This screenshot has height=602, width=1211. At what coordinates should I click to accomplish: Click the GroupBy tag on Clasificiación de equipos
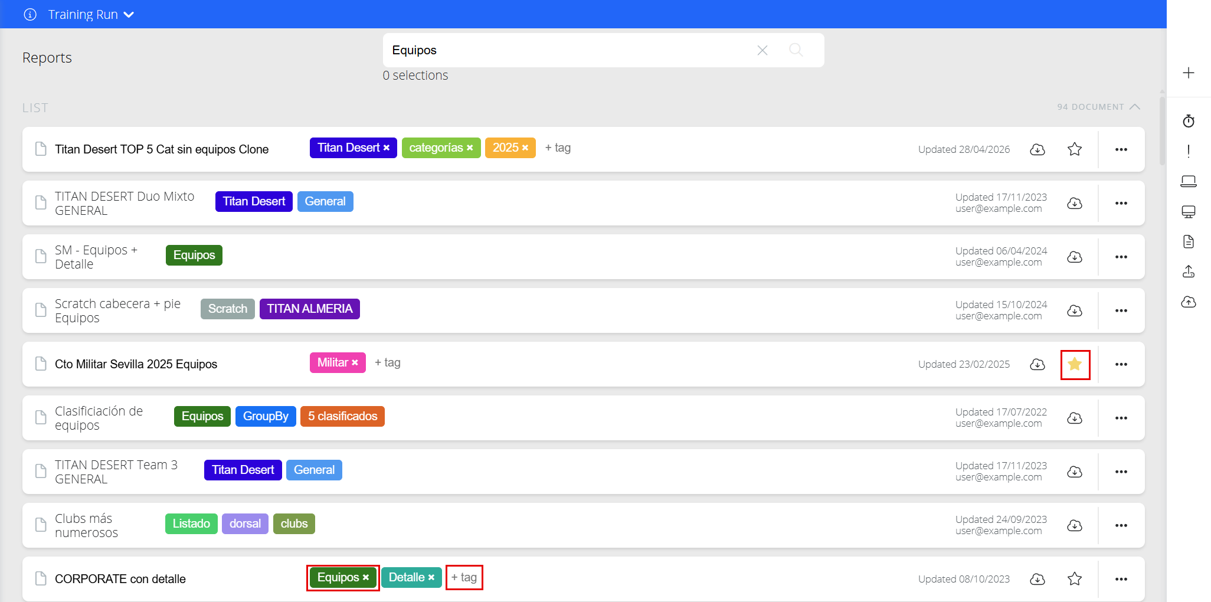266,416
